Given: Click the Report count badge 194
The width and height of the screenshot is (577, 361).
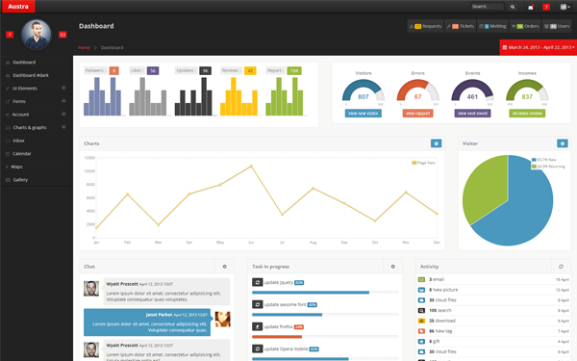Looking at the screenshot, I should pos(294,70).
